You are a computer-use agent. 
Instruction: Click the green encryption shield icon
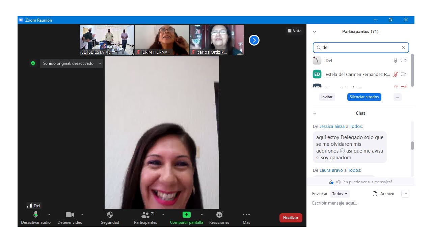tap(33, 63)
